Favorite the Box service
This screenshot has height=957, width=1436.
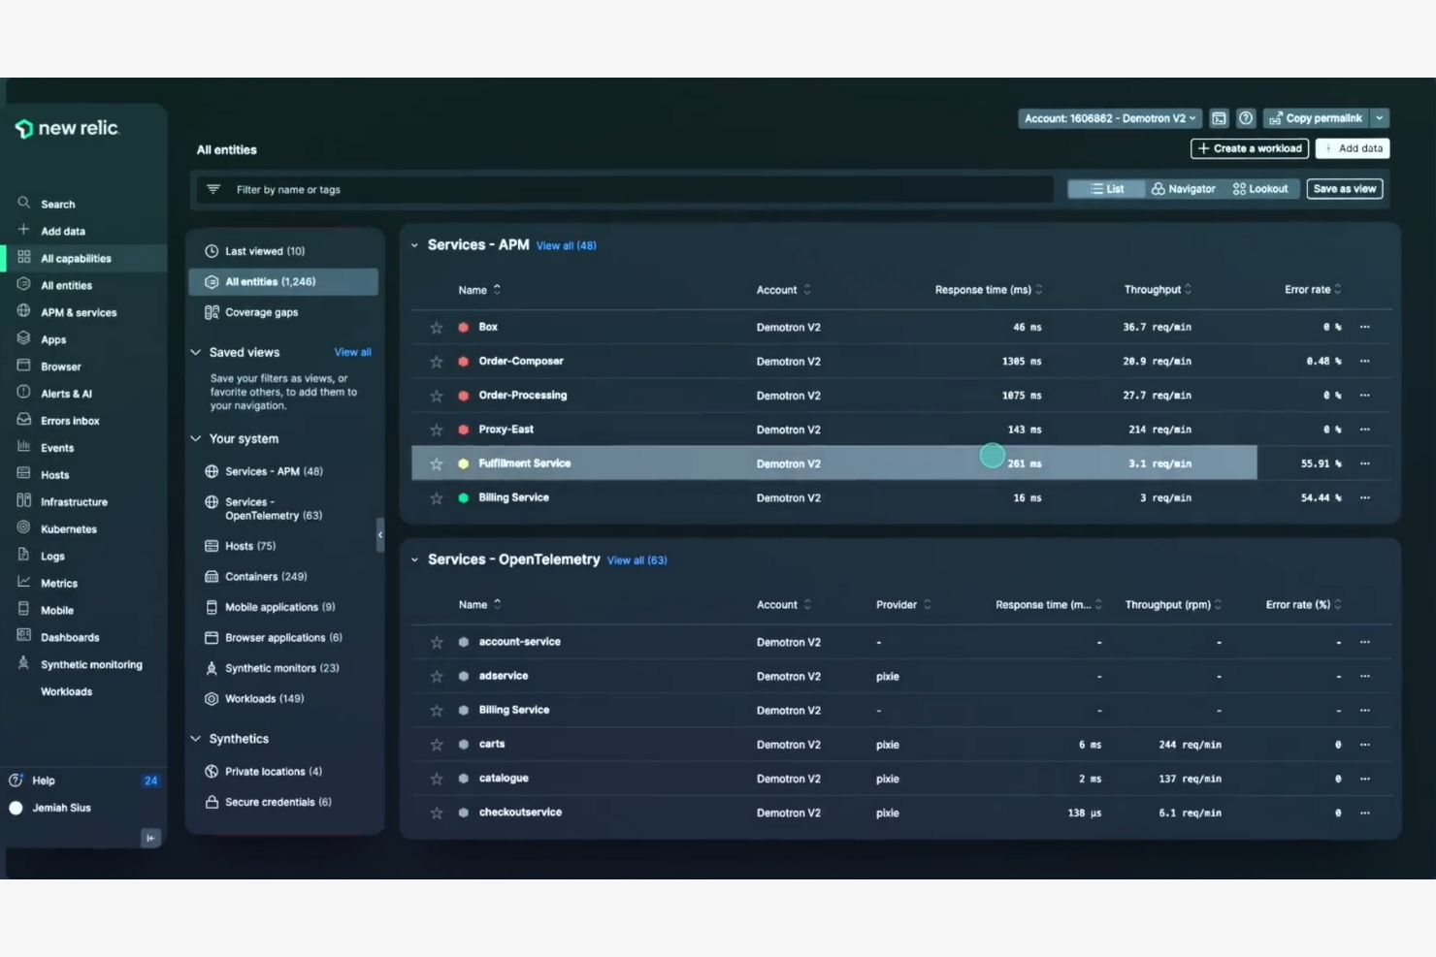436,327
